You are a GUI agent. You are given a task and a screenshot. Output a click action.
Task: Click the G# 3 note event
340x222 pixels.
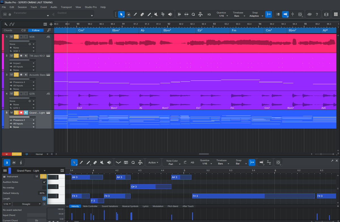coord(151,187)
